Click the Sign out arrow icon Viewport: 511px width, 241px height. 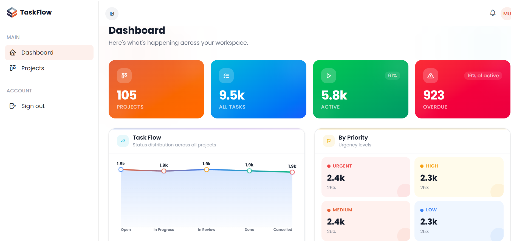pyautogui.click(x=13, y=106)
